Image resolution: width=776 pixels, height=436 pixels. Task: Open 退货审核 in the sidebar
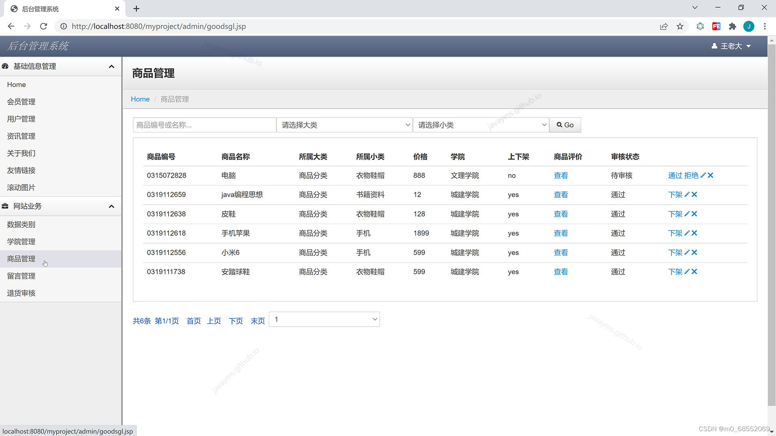21,293
